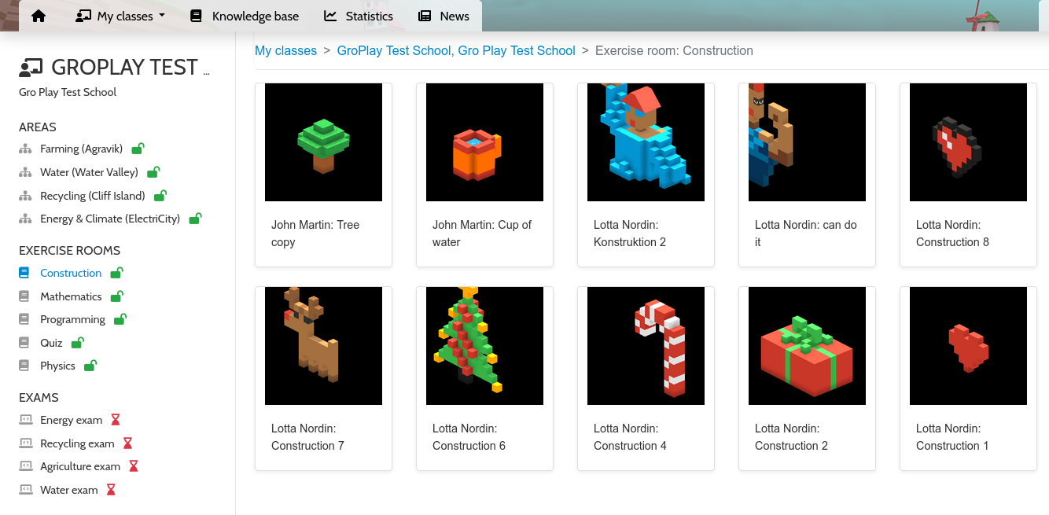Click the My classes breadcrumb link
This screenshot has height=515, width=1049.
coord(285,50)
